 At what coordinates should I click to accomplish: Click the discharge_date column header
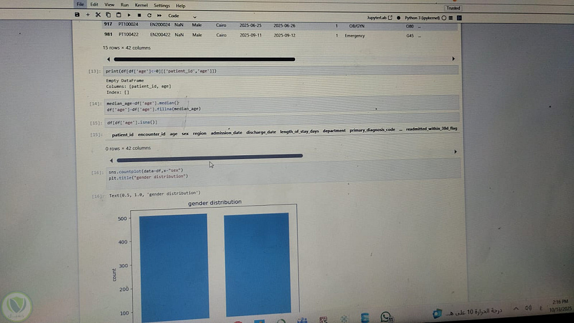261,132
